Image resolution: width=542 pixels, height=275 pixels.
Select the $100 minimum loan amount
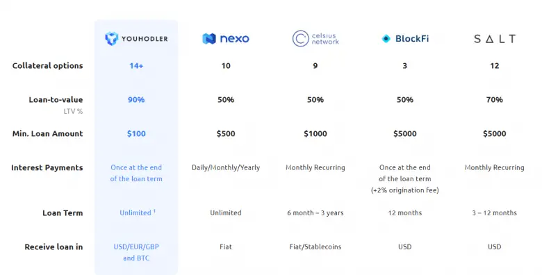[x=136, y=134]
